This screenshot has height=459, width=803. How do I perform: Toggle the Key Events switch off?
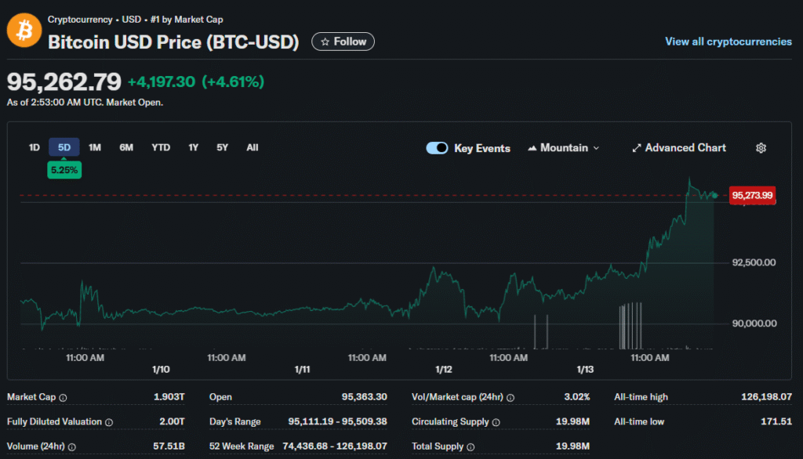(x=437, y=148)
